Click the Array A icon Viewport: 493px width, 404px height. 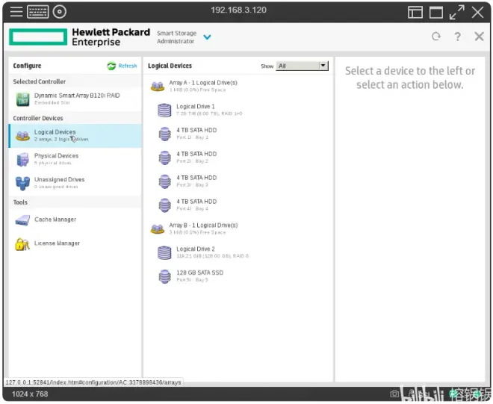(158, 86)
